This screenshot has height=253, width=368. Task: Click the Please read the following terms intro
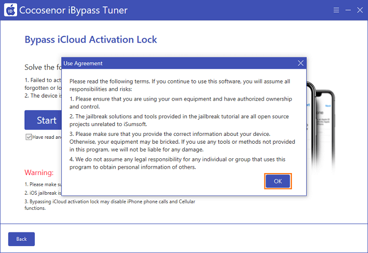point(180,85)
